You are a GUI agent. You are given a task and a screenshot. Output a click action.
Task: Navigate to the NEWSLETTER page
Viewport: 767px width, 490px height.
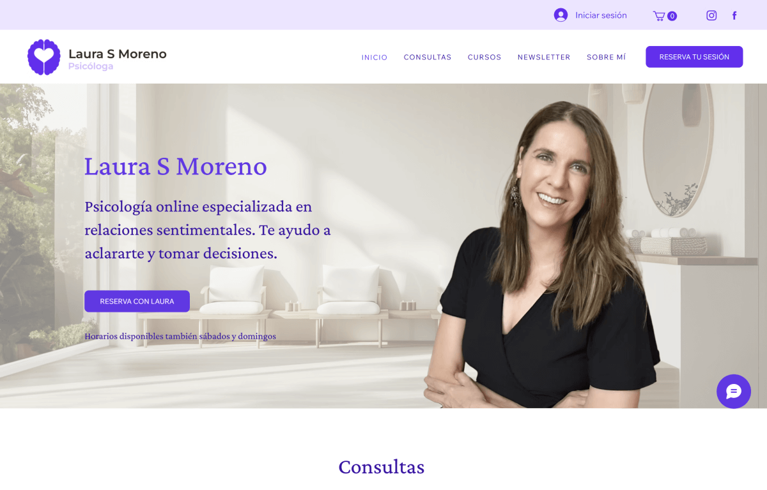[x=544, y=57]
